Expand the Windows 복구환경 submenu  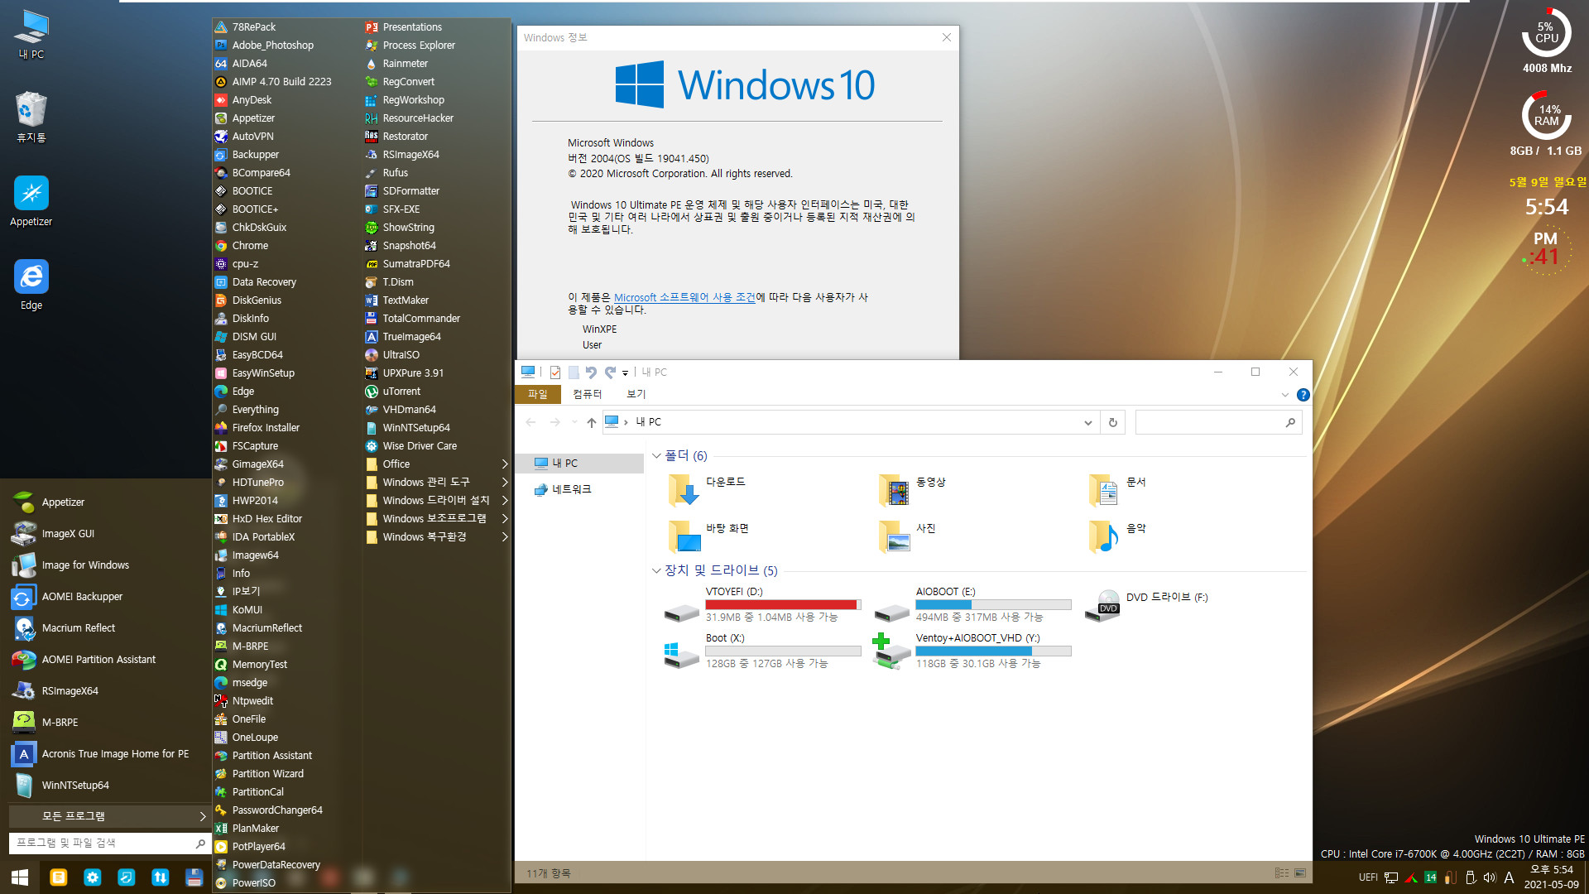(x=436, y=537)
